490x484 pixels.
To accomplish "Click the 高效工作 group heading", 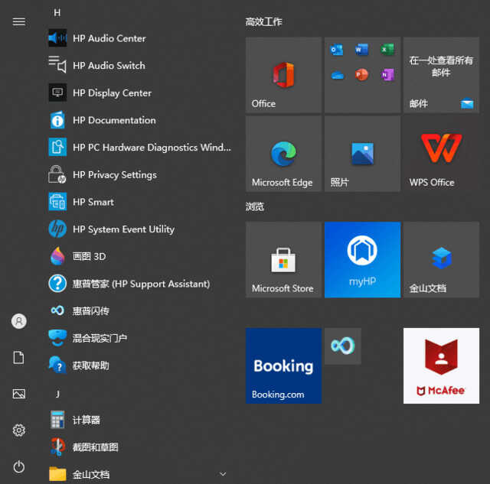I will point(263,22).
